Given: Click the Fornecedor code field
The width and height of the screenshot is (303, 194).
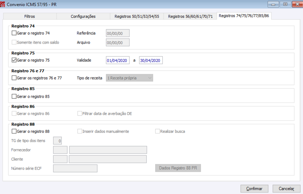Looking at the screenshot, I should point(60,150).
